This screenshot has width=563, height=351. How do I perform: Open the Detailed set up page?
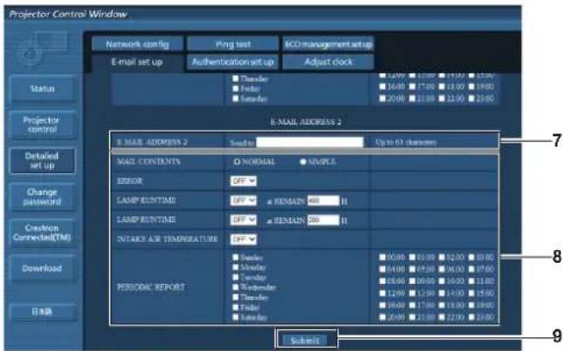pyautogui.click(x=43, y=160)
